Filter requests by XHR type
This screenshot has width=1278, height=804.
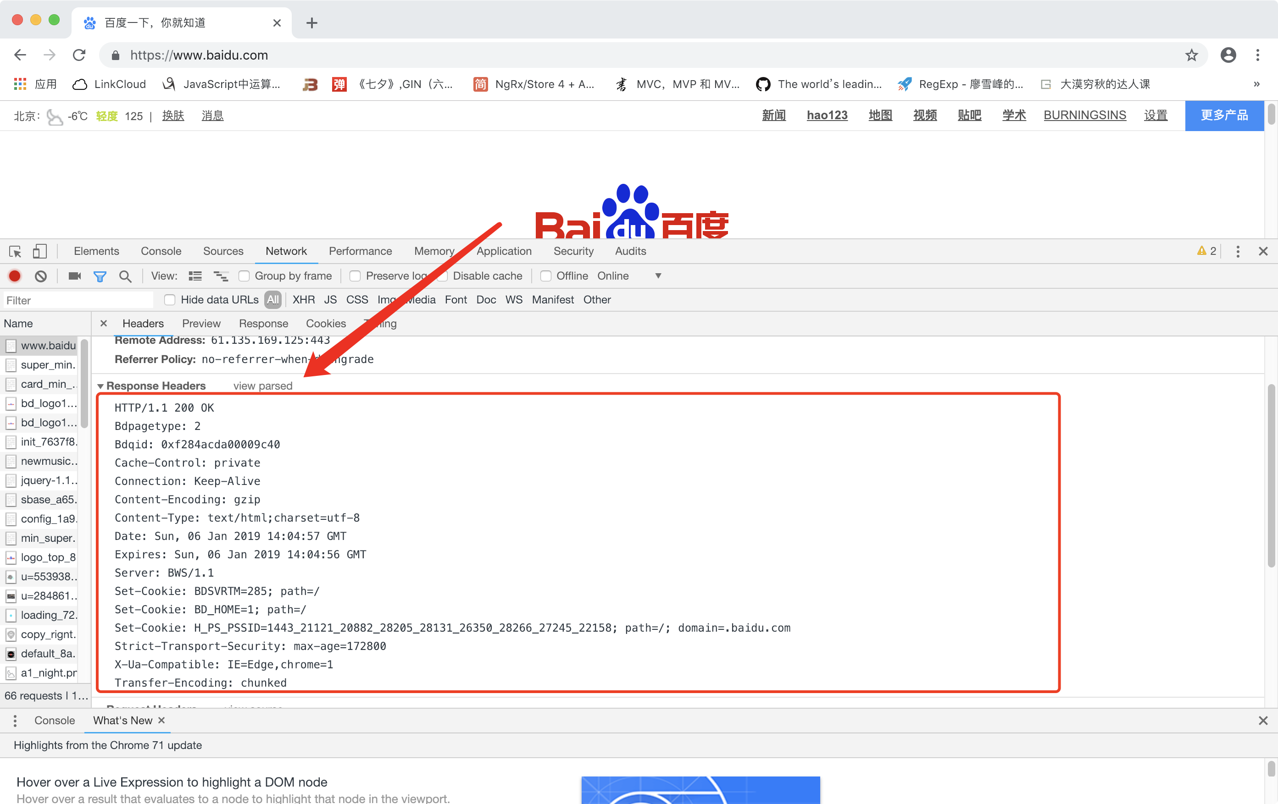coord(304,300)
